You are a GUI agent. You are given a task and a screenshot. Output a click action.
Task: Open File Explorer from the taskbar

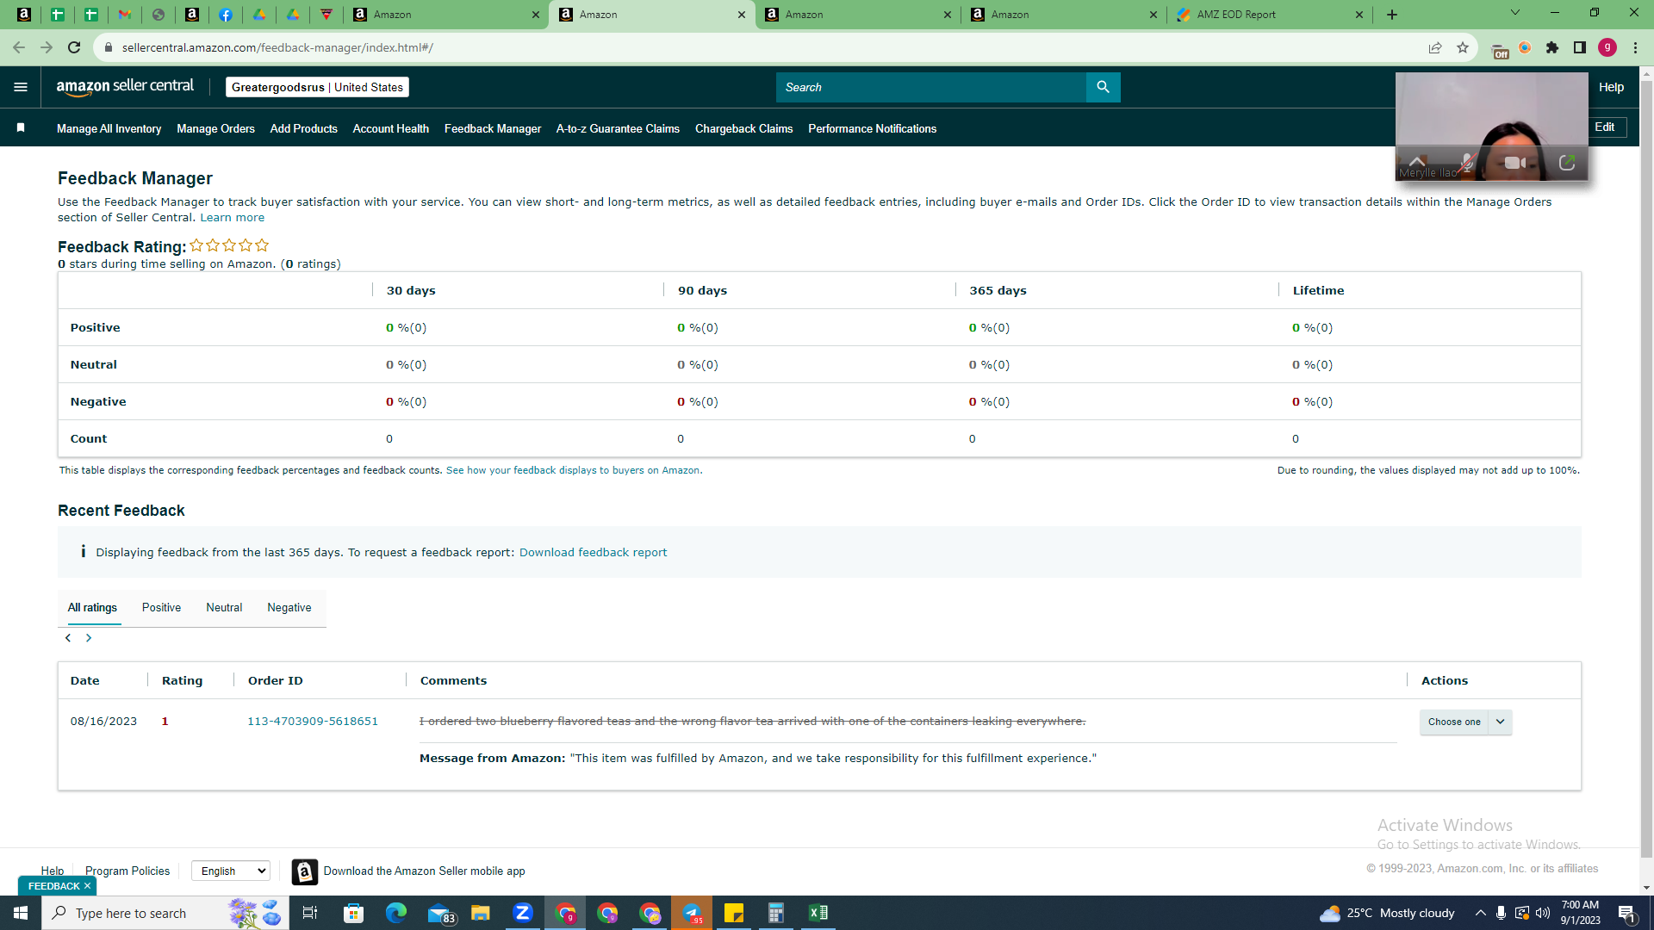click(x=481, y=913)
